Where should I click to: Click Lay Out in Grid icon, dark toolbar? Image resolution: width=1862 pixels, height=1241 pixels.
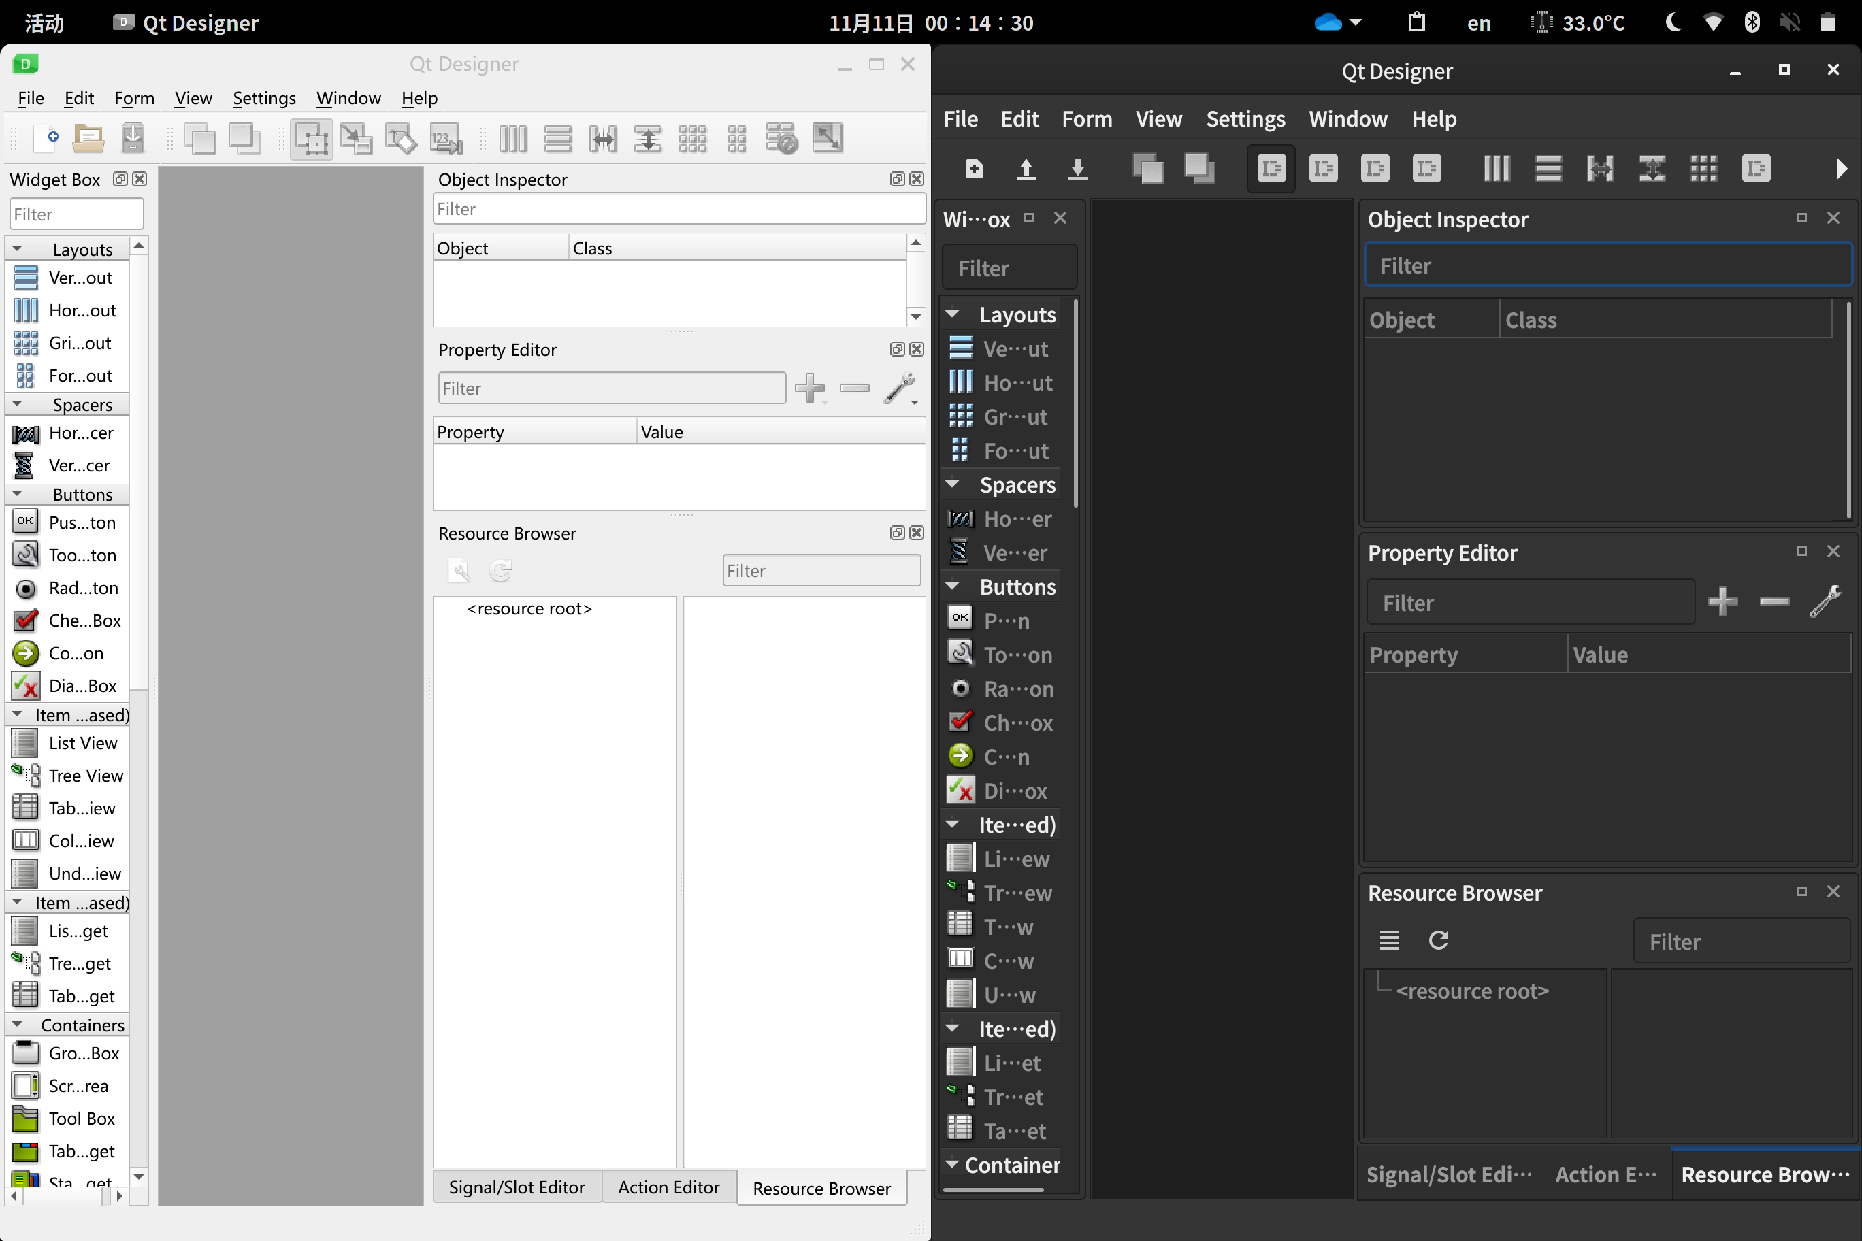[x=1703, y=169]
